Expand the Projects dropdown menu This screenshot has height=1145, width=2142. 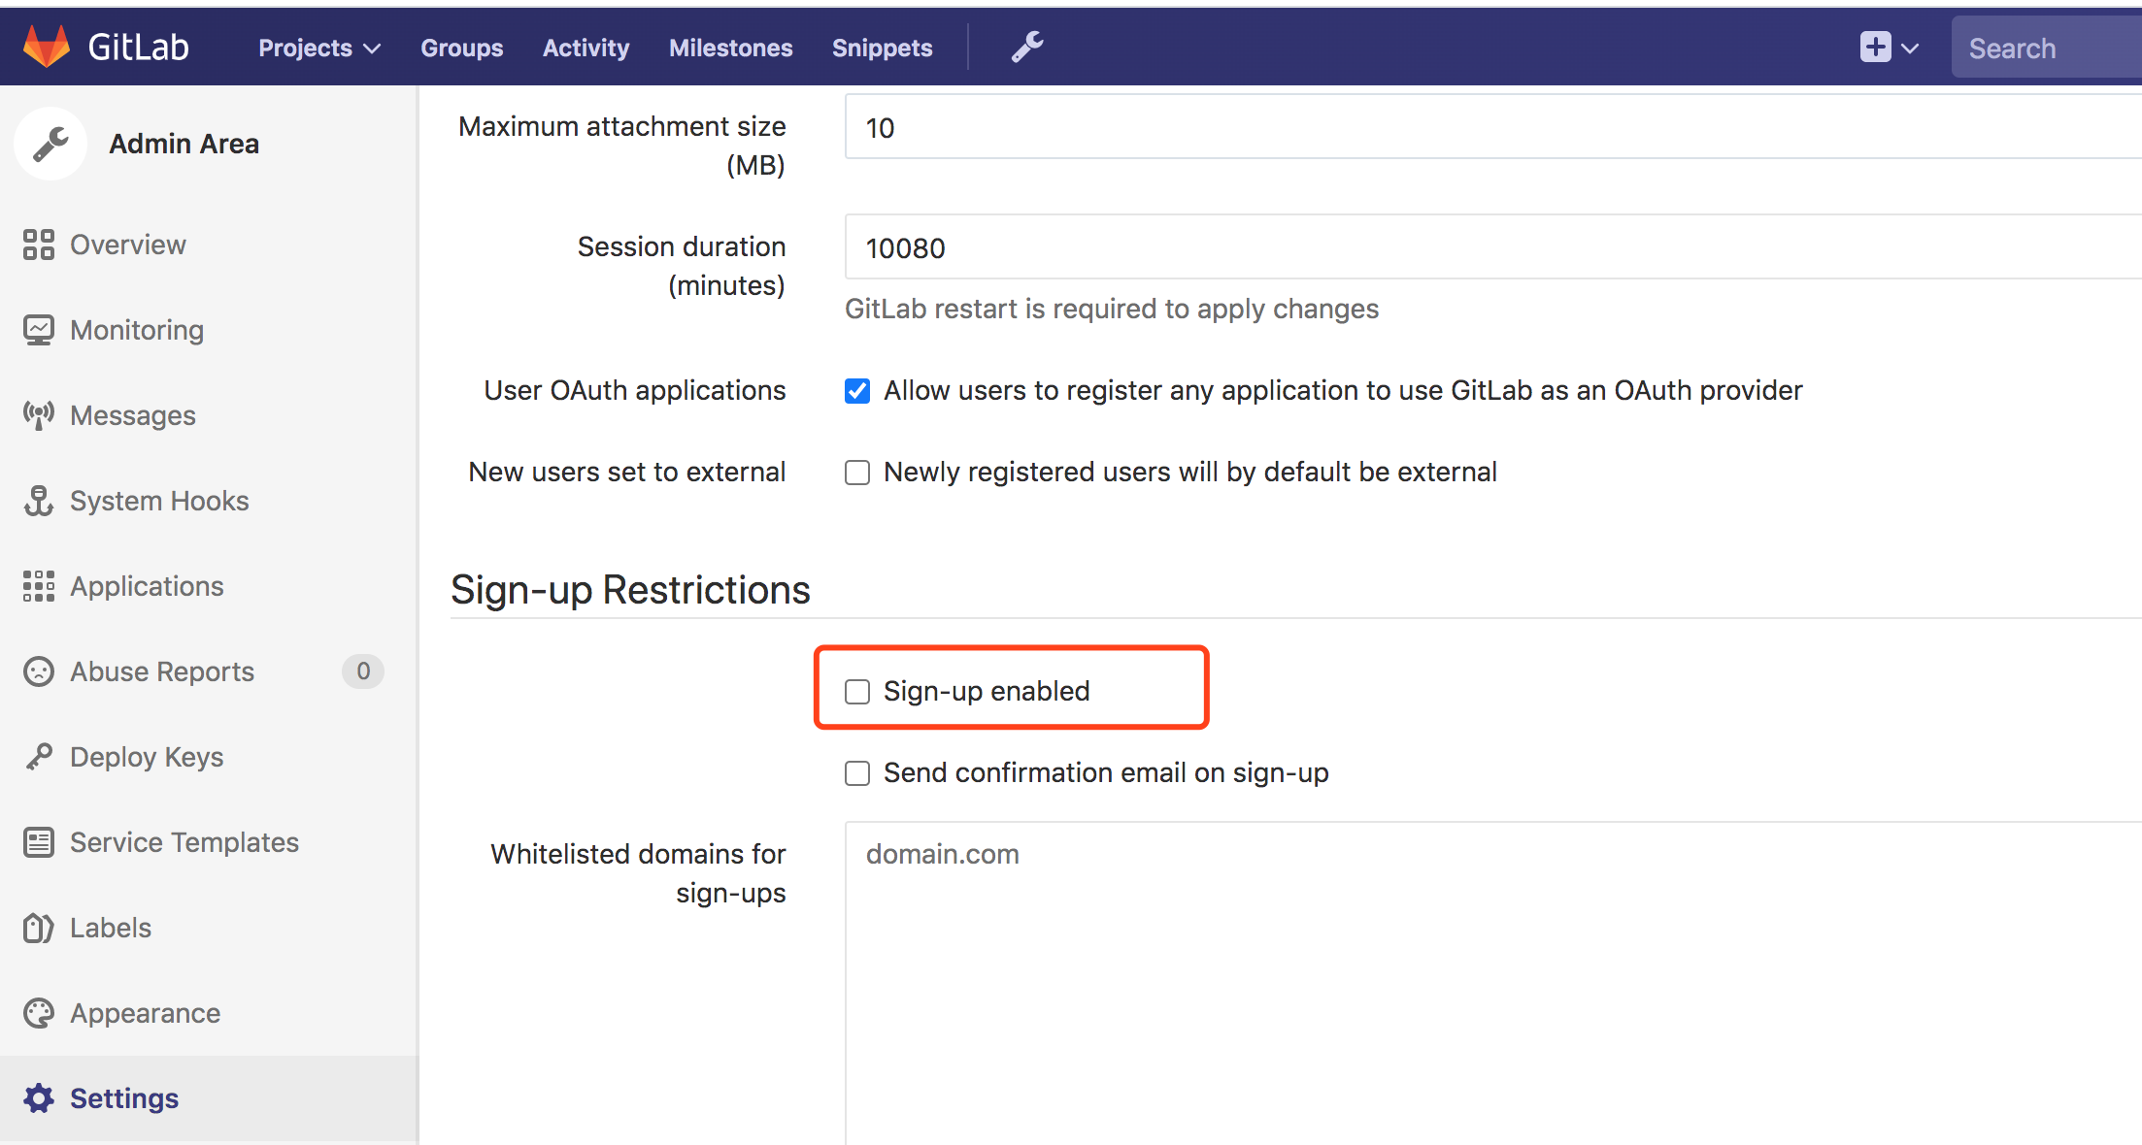[318, 48]
